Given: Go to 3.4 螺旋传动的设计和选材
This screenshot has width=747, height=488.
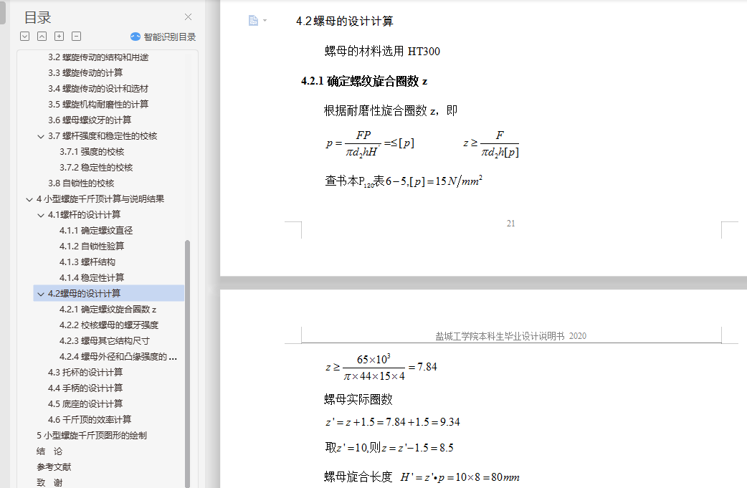Looking at the screenshot, I should 98,89.
